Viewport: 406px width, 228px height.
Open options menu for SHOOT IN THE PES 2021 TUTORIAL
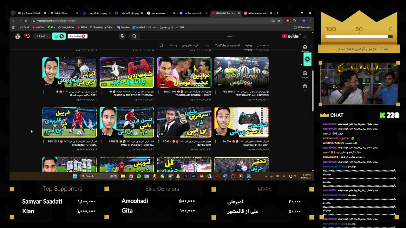pos(101,92)
